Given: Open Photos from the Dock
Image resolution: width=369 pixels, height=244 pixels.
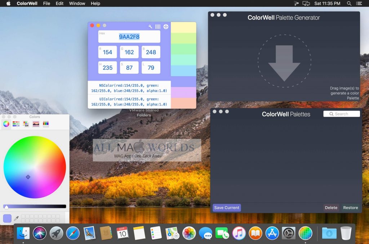Looking at the screenshot, I should 189,233.
